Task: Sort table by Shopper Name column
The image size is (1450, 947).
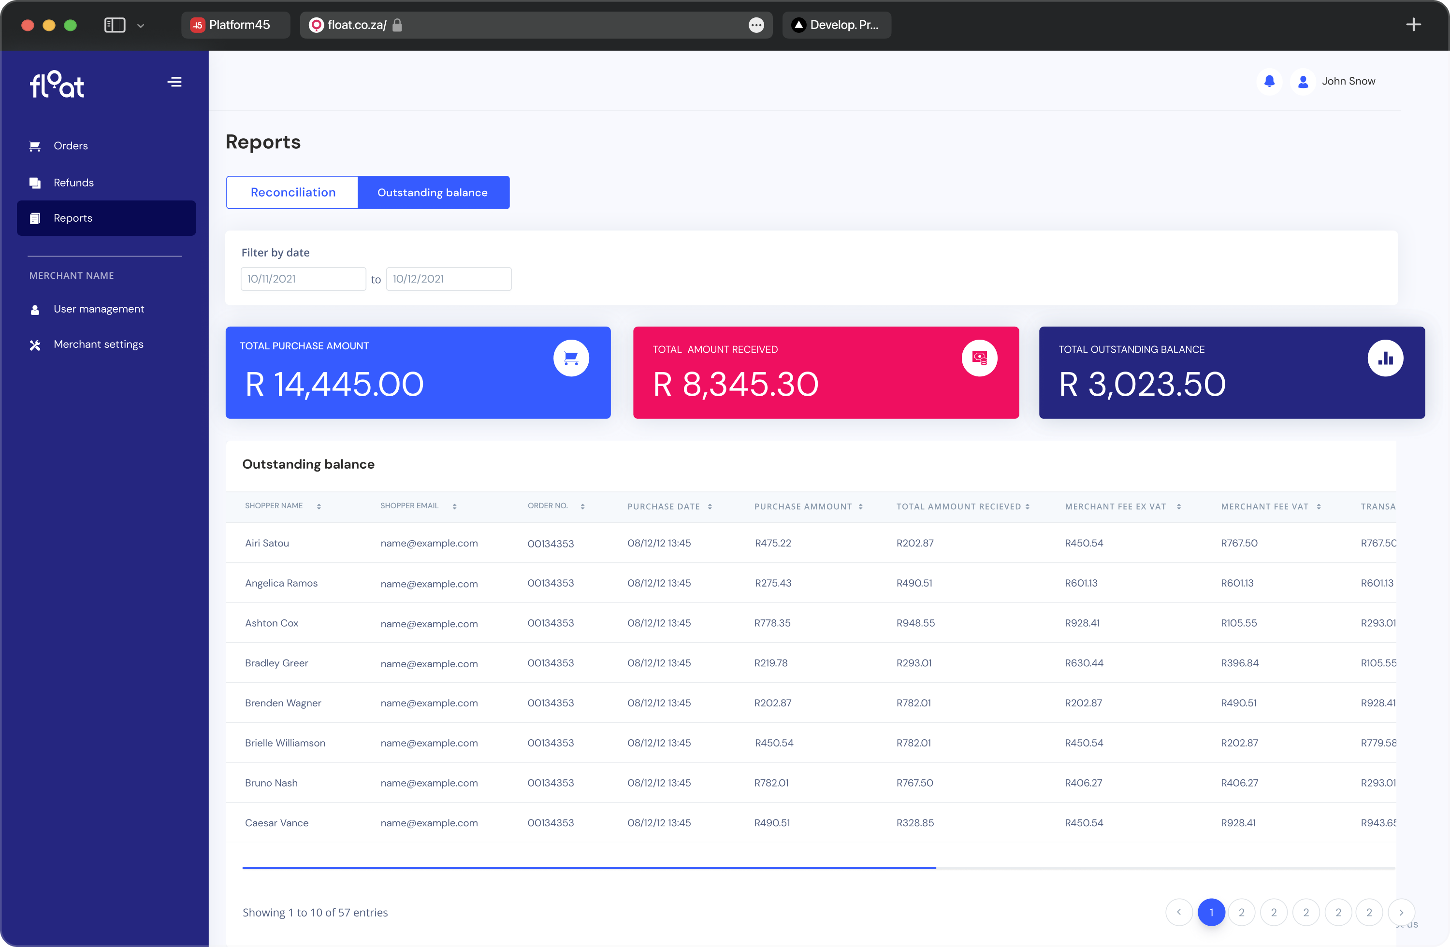Action: click(x=319, y=506)
